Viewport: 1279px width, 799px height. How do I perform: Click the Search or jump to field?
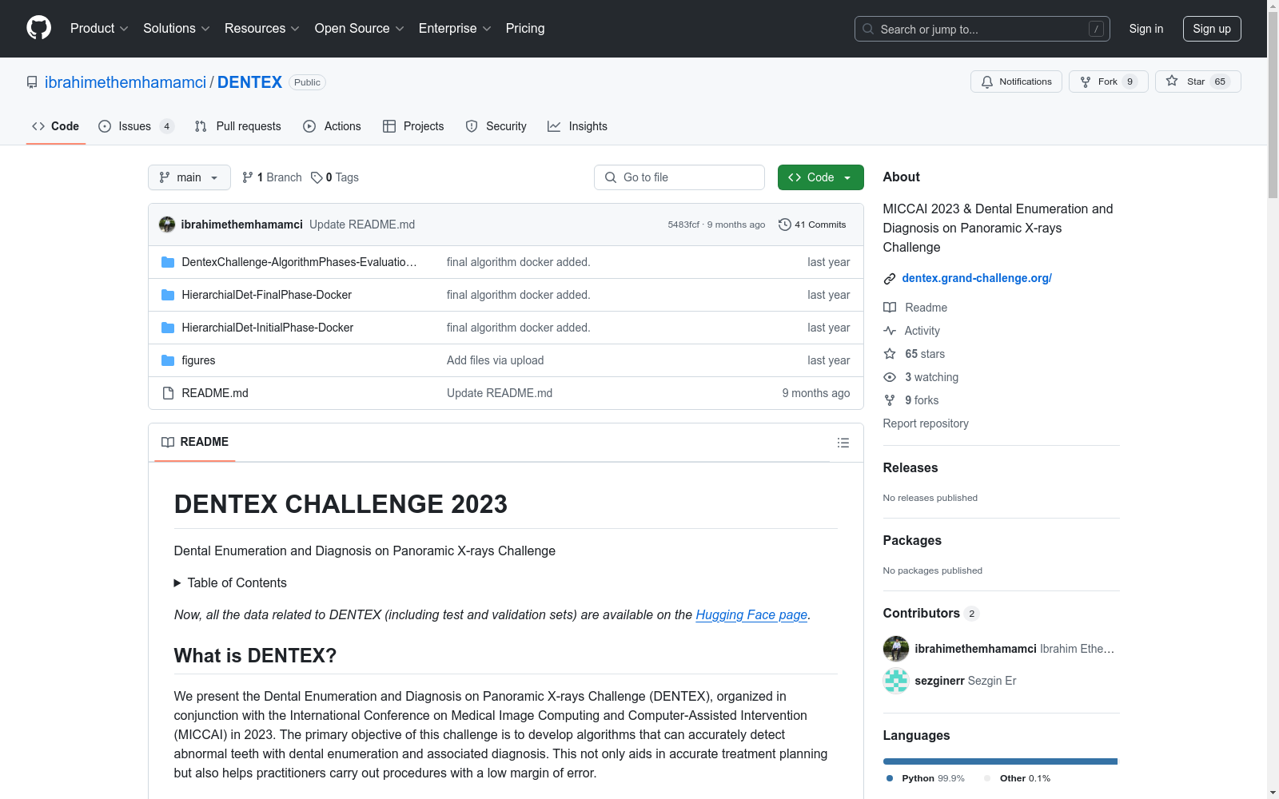click(982, 29)
